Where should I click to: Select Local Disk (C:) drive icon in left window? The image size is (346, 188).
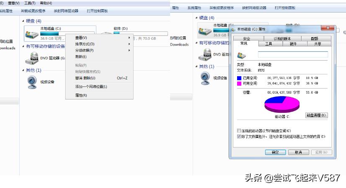tap(32, 35)
